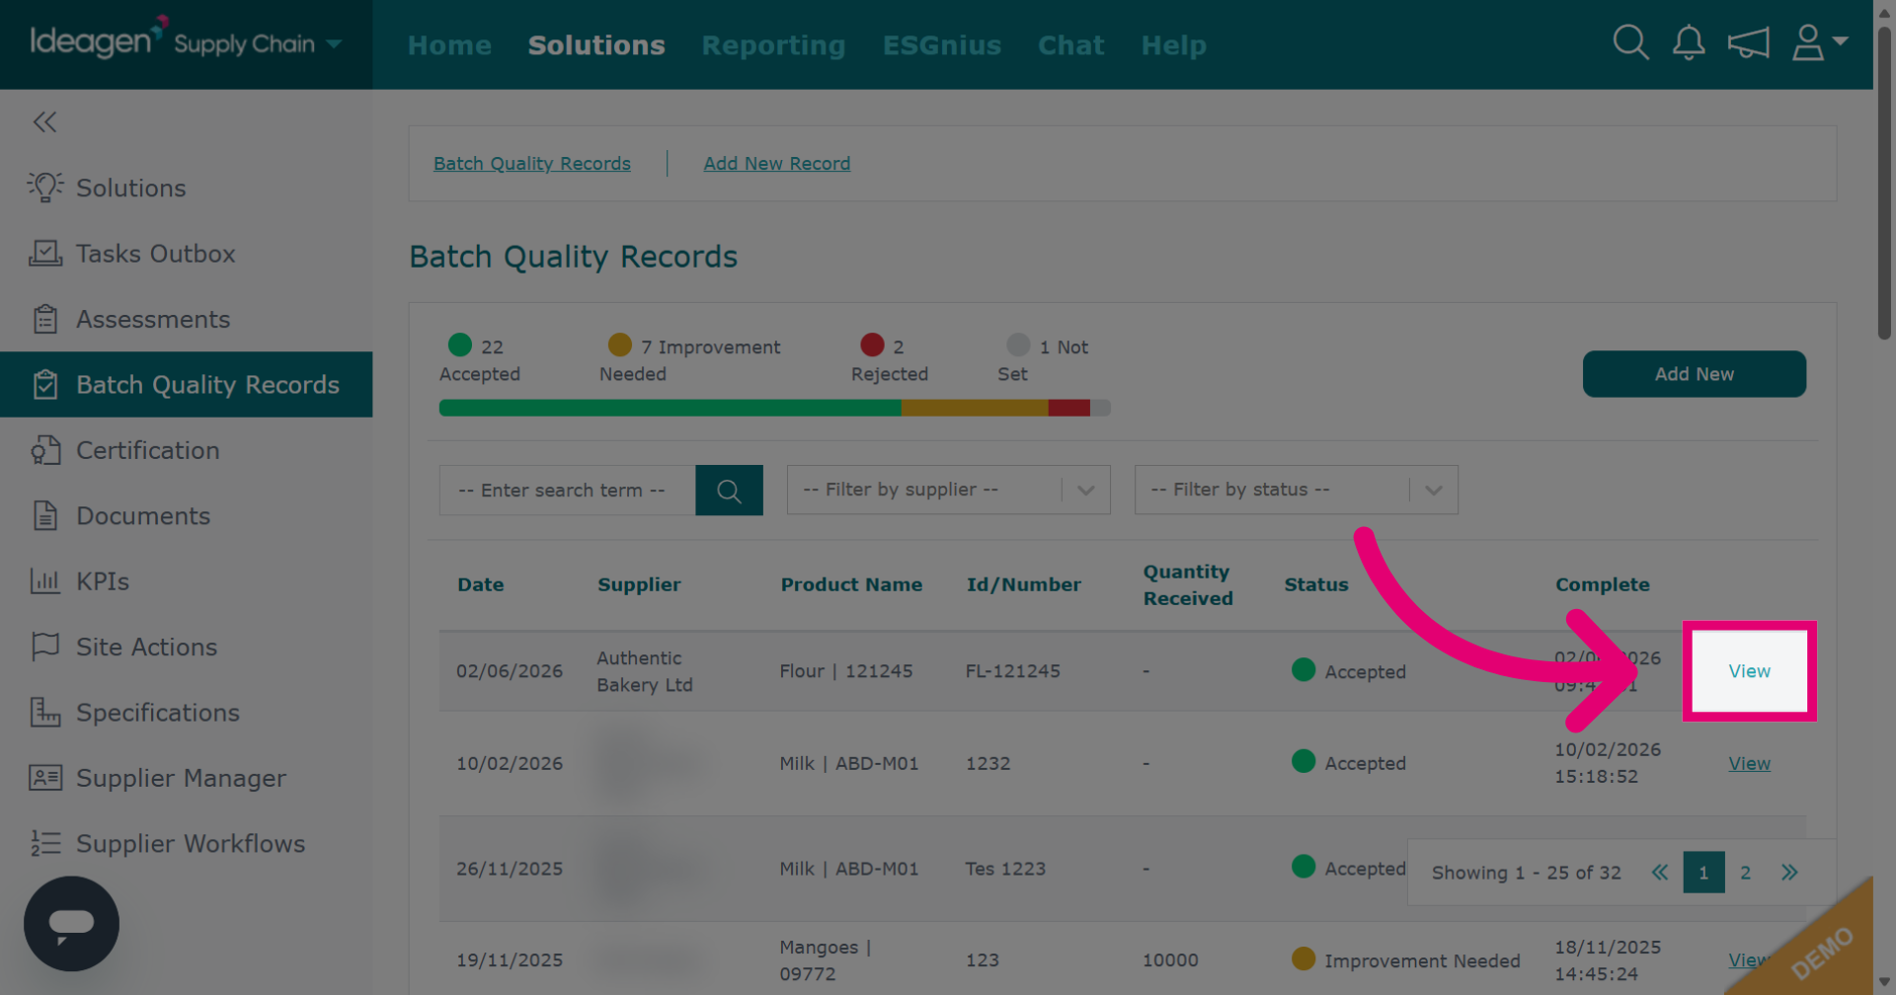1896x995 pixels.
Task: Open Solutions in the top navigation
Action: coord(596,45)
